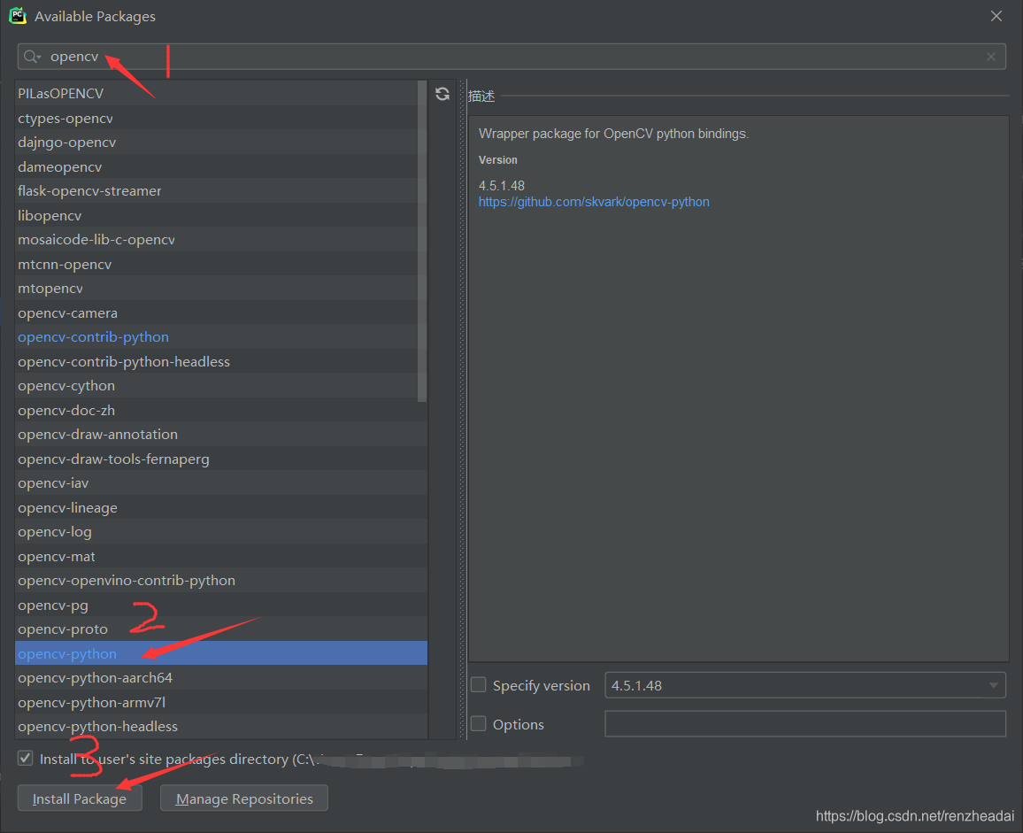Select opencv-cython package
This screenshot has height=833, width=1023.
click(x=221, y=386)
